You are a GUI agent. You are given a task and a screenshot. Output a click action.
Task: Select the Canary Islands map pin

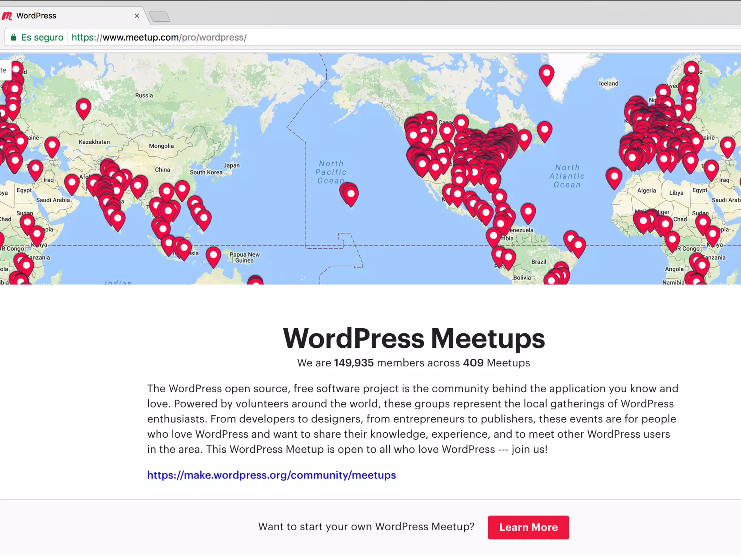[x=614, y=177]
